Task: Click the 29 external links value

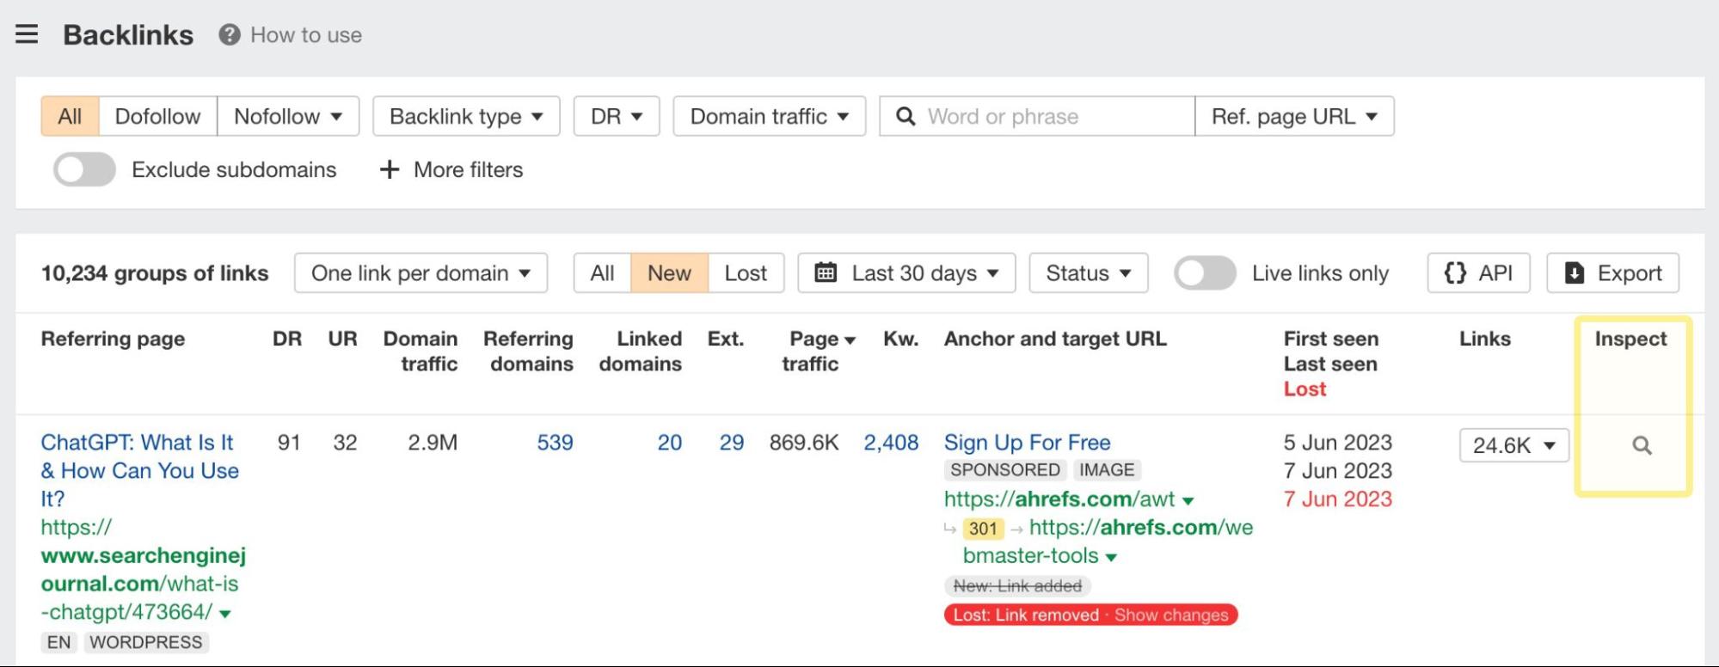Action: coord(731,442)
